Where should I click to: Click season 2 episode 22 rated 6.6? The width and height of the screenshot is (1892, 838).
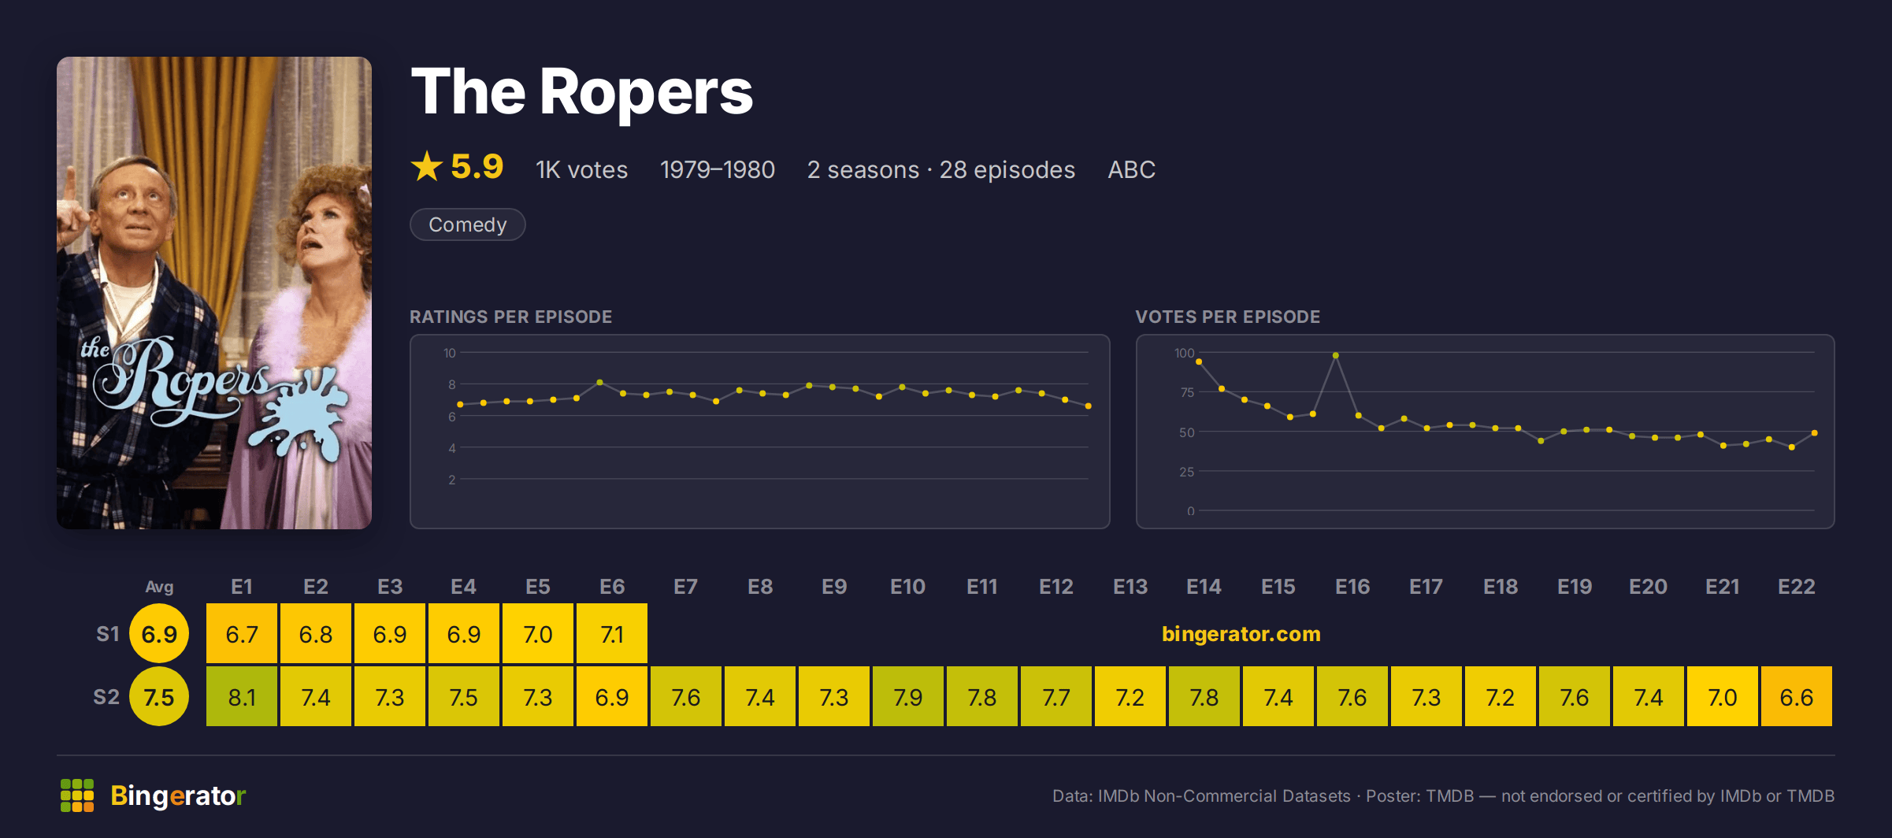pos(1797,696)
